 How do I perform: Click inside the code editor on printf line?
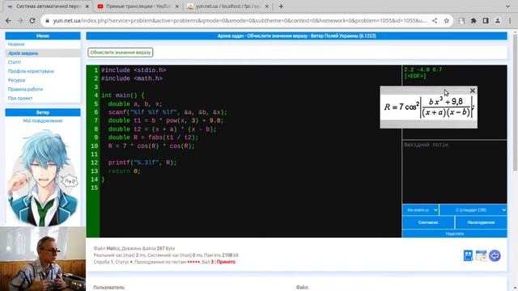coord(142,162)
